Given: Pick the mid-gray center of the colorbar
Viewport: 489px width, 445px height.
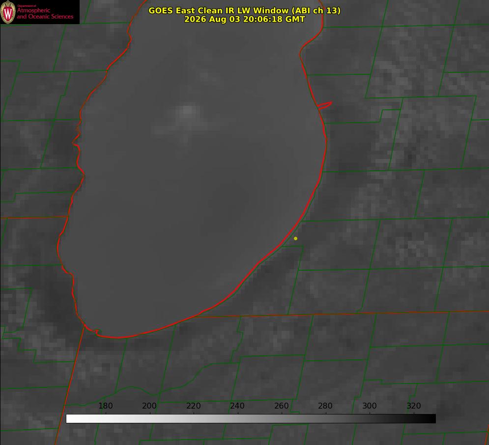Looking at the screenshot, I should point(251,419).
